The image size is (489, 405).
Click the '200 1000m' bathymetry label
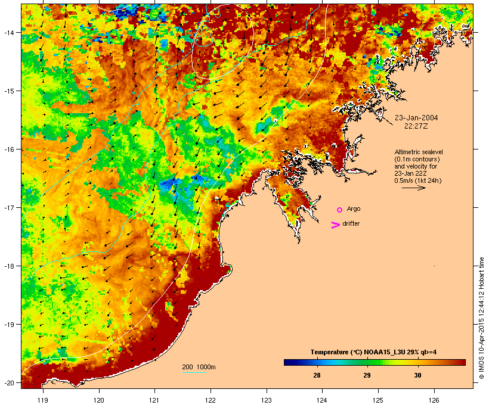[199, 367]
